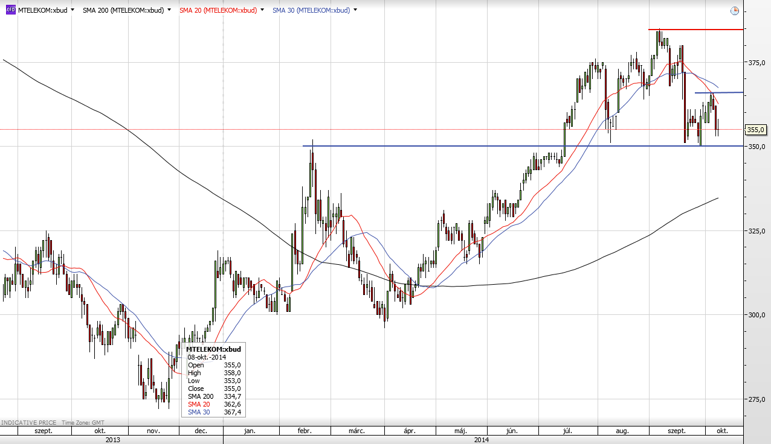Click the 375,0 price axis label
This screenshot has height=444, width=771.
point(757,63)
